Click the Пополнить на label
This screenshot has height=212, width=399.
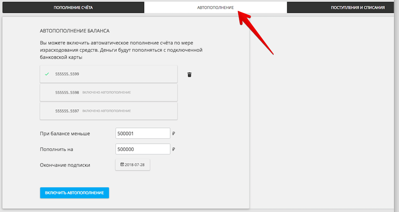point(59,149)
